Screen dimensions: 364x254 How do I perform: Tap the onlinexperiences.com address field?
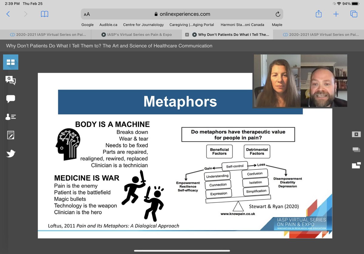(x=182, y=14)
